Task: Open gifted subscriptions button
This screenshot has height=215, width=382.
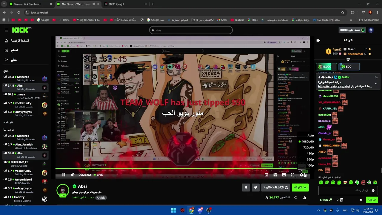Action: 275,188
